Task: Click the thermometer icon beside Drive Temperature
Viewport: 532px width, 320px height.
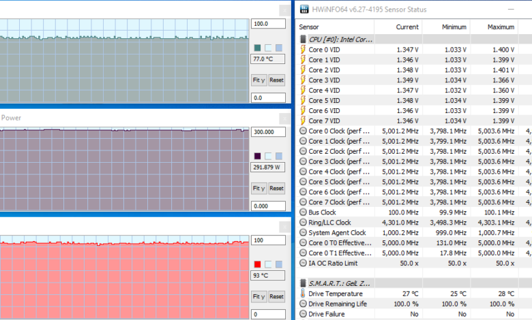Action: [x=303, y=293]
